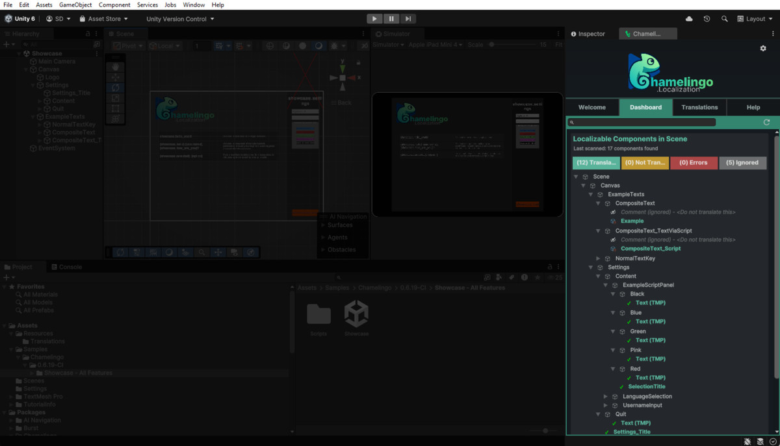Select the Rect Transform tool

[115, 108]
